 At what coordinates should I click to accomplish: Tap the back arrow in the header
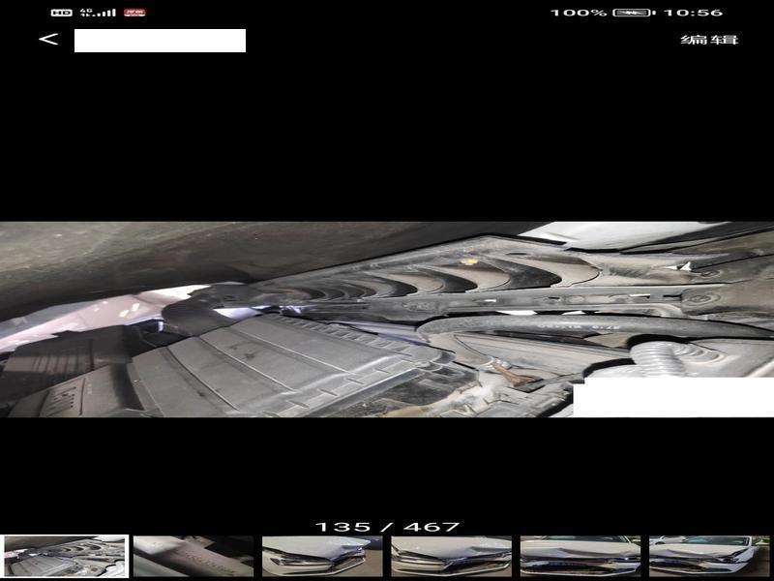click(48, 40)
